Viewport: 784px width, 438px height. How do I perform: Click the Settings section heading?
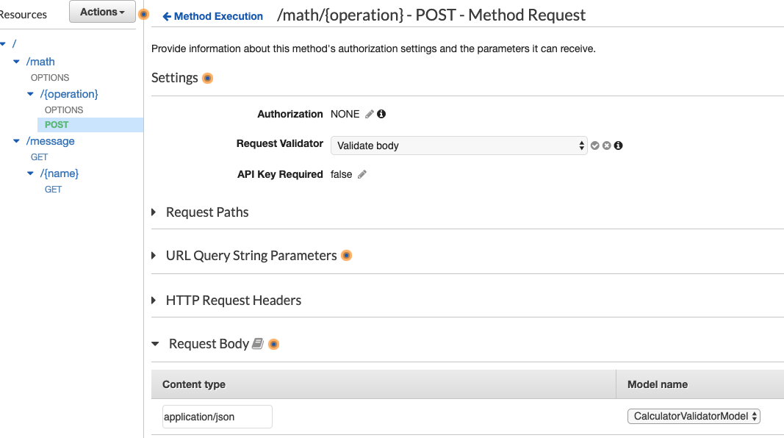pyautogui.click(x=175, y=78)
